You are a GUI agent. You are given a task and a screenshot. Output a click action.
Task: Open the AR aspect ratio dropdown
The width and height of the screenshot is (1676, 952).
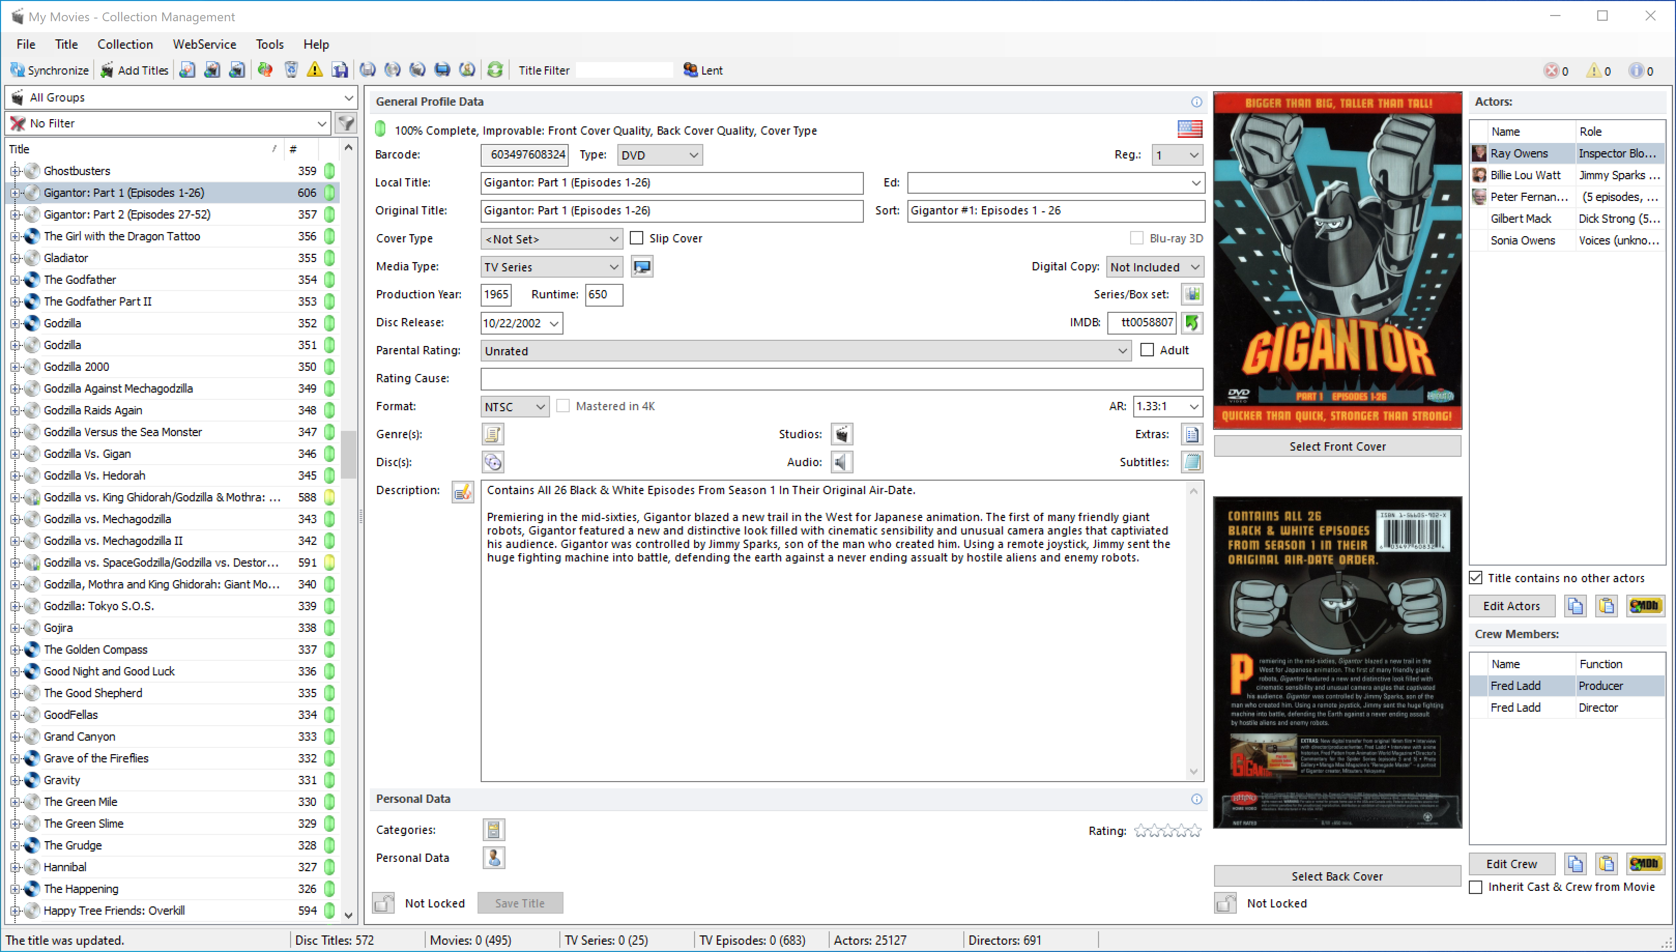click(x=1167, y=406)
